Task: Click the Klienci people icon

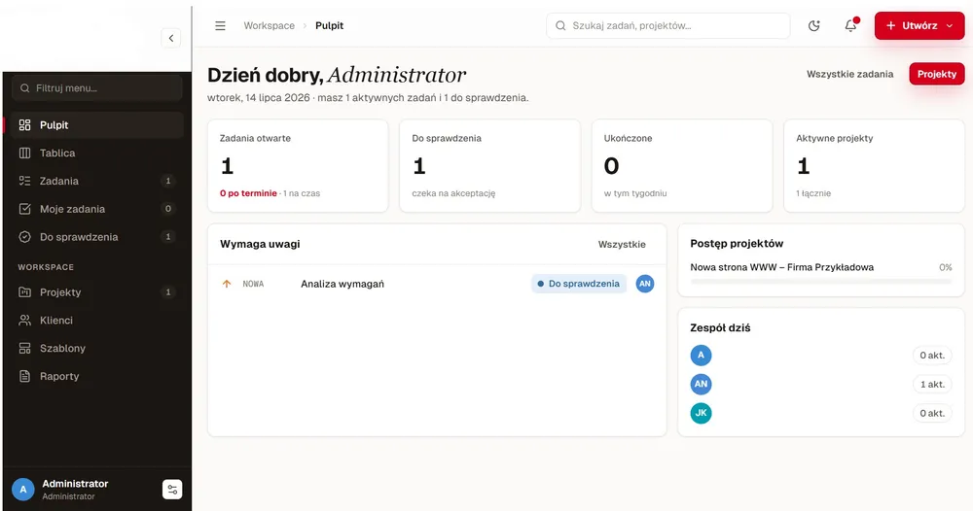Action: pyautogui.click(x=25, y=321)
